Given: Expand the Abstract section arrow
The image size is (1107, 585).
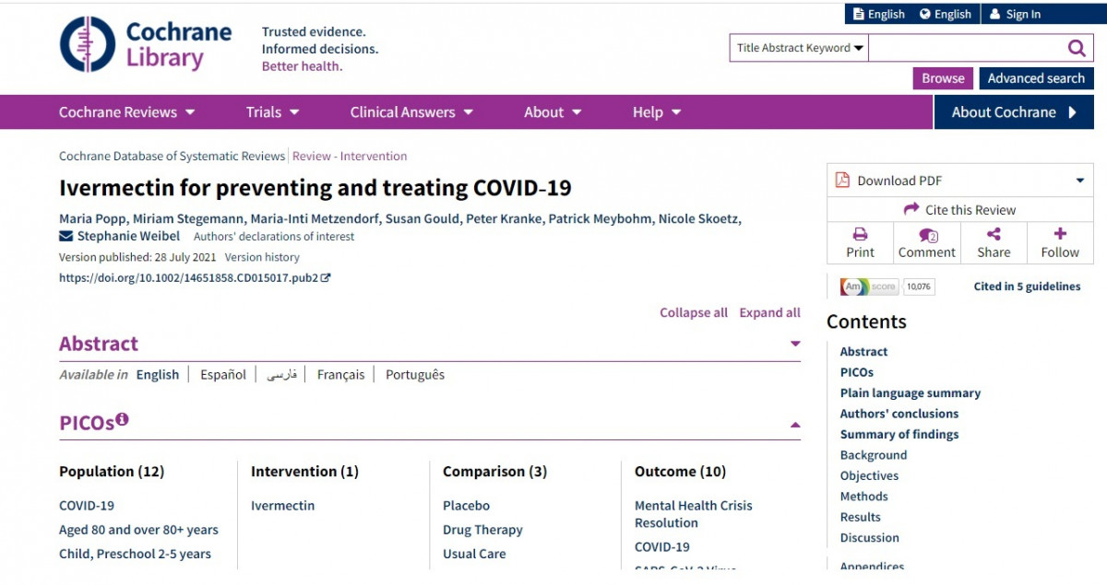Looking at the screenshot, I should [x=795, y=345].
